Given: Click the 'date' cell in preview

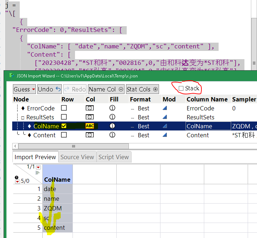Looking at the screenshot, I should (x=57, y=189).
